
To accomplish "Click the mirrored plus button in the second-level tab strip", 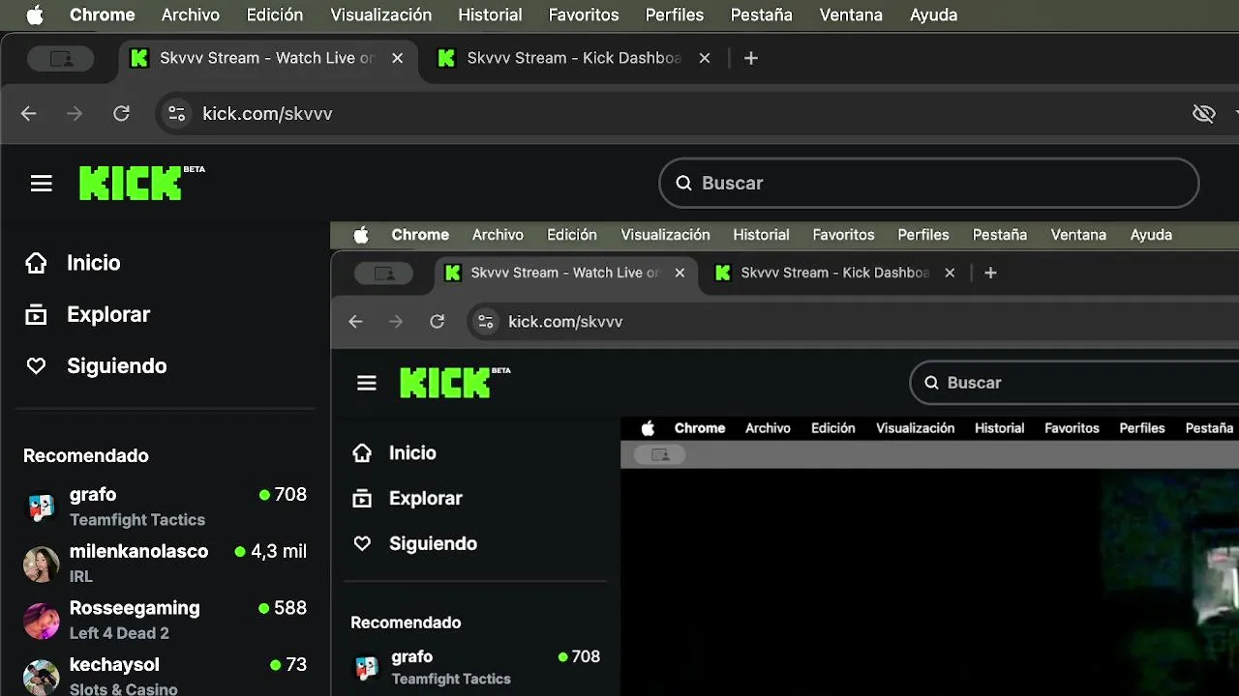I will pos(990,273).
